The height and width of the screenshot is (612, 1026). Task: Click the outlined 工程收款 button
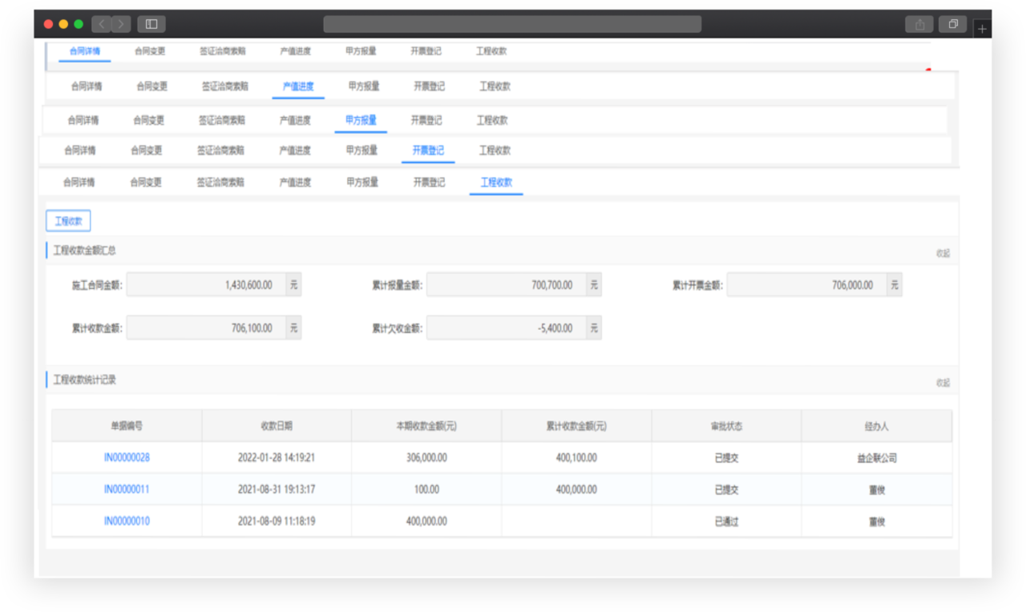[68, 221]
